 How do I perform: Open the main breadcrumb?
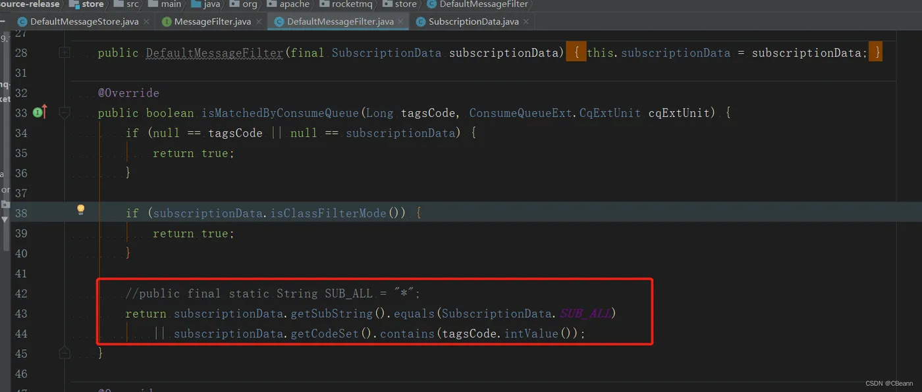[x=171, y=4]
